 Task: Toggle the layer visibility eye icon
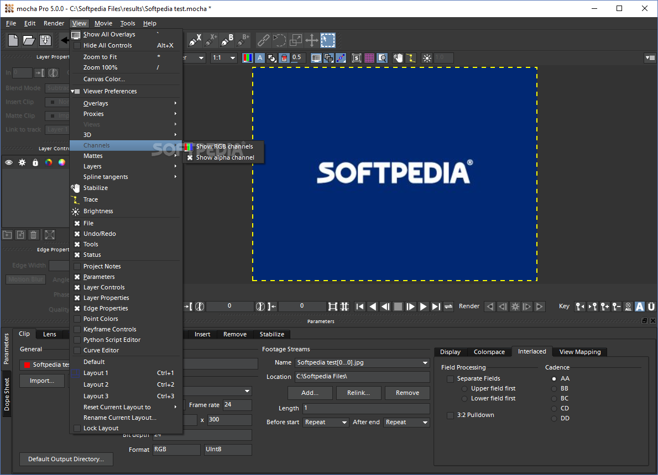[x=9, y=163]
